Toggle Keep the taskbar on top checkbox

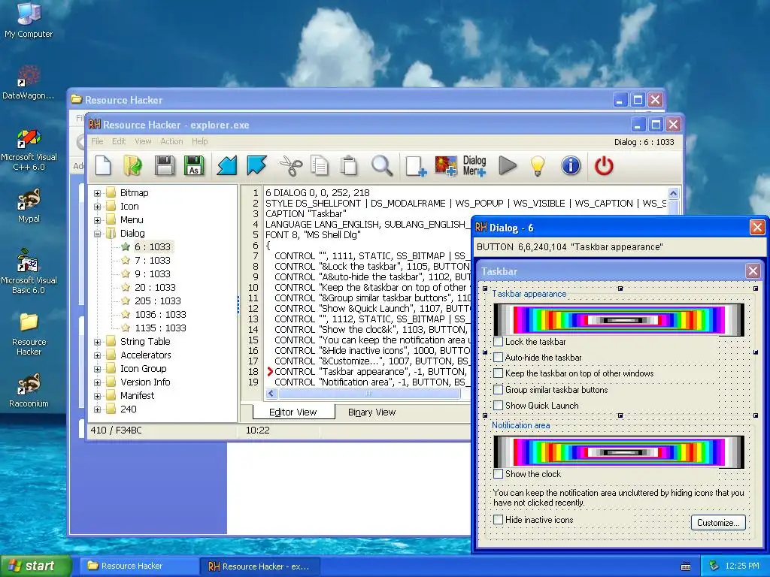pos(498,373)
